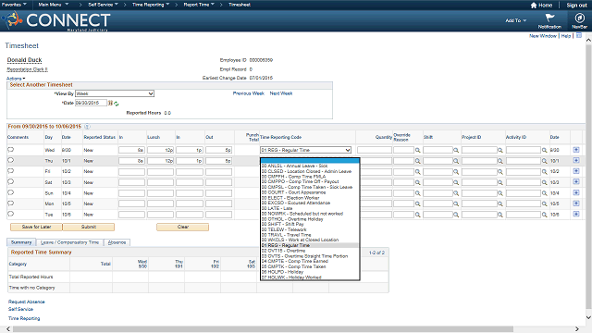
Task: Open the Notification flag icon
Action: (549, 18)
